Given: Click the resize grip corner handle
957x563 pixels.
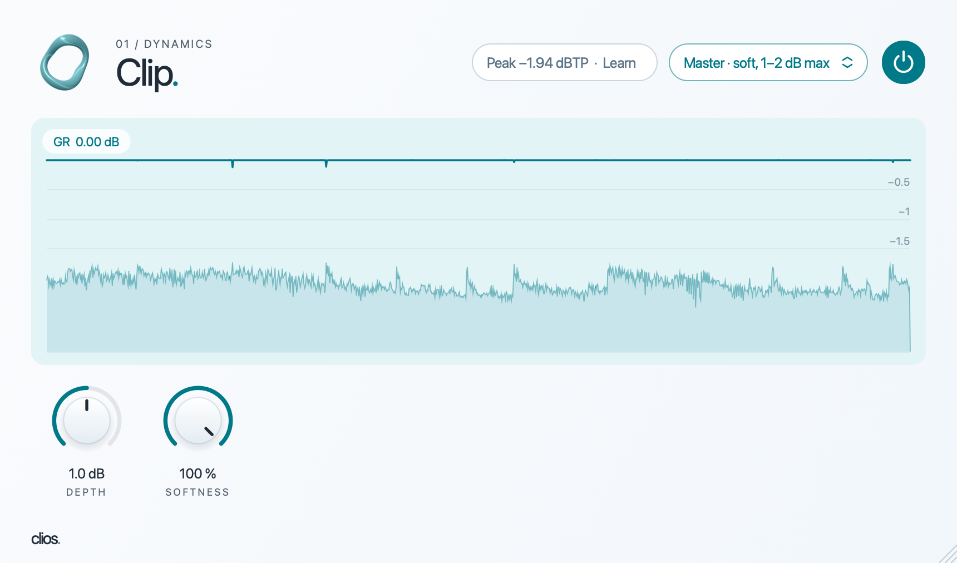Looking at the screenshot, I should tap(948, 554).
